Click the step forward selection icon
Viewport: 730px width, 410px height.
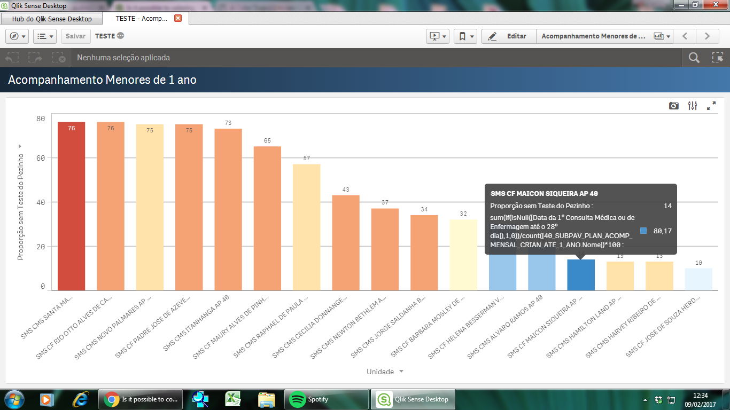pyautogui.click(x=35, y=58)
